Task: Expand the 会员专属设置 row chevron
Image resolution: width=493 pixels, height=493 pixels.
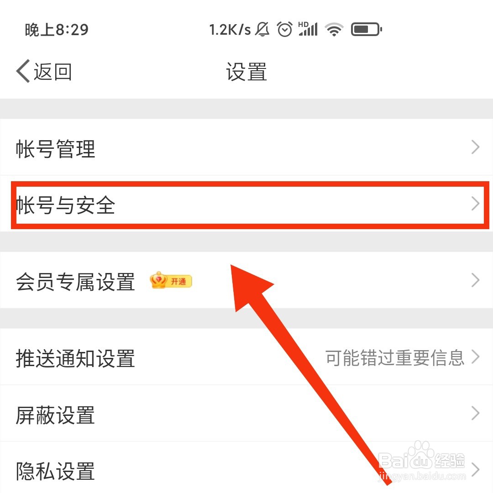Action: tap(475, 280)
